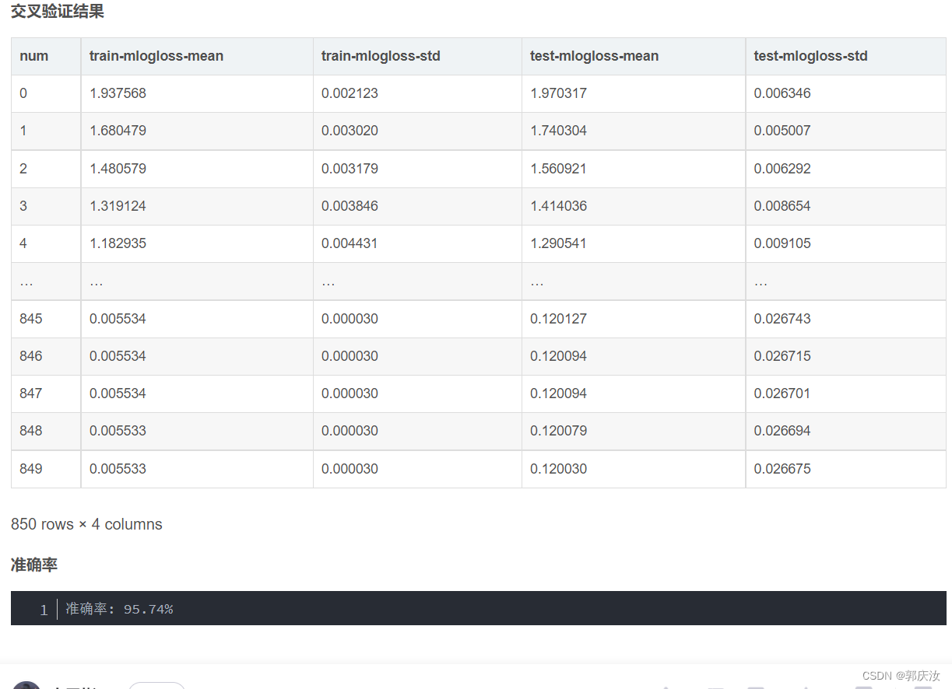Click the 850 rows × 4 columns text
Screen dimensions: 952x689
pyautogui.click(x=86, y=524)
